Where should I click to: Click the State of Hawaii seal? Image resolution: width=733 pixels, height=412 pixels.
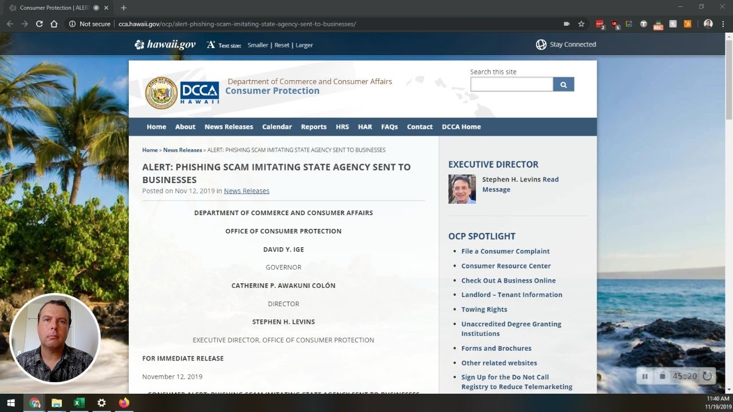(x=161, y=93)
